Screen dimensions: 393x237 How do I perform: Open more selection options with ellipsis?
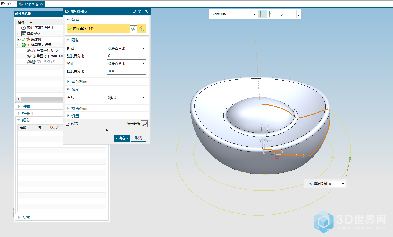point(290,14)
